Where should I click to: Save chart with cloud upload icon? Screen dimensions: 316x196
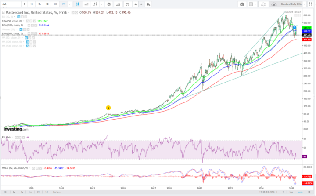[274, 4]
